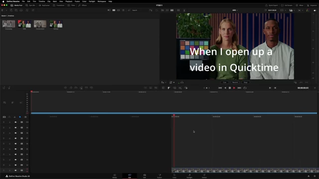The image size is (319, 179).
Task: Open the Workspace menu
Action: (102, 1)
